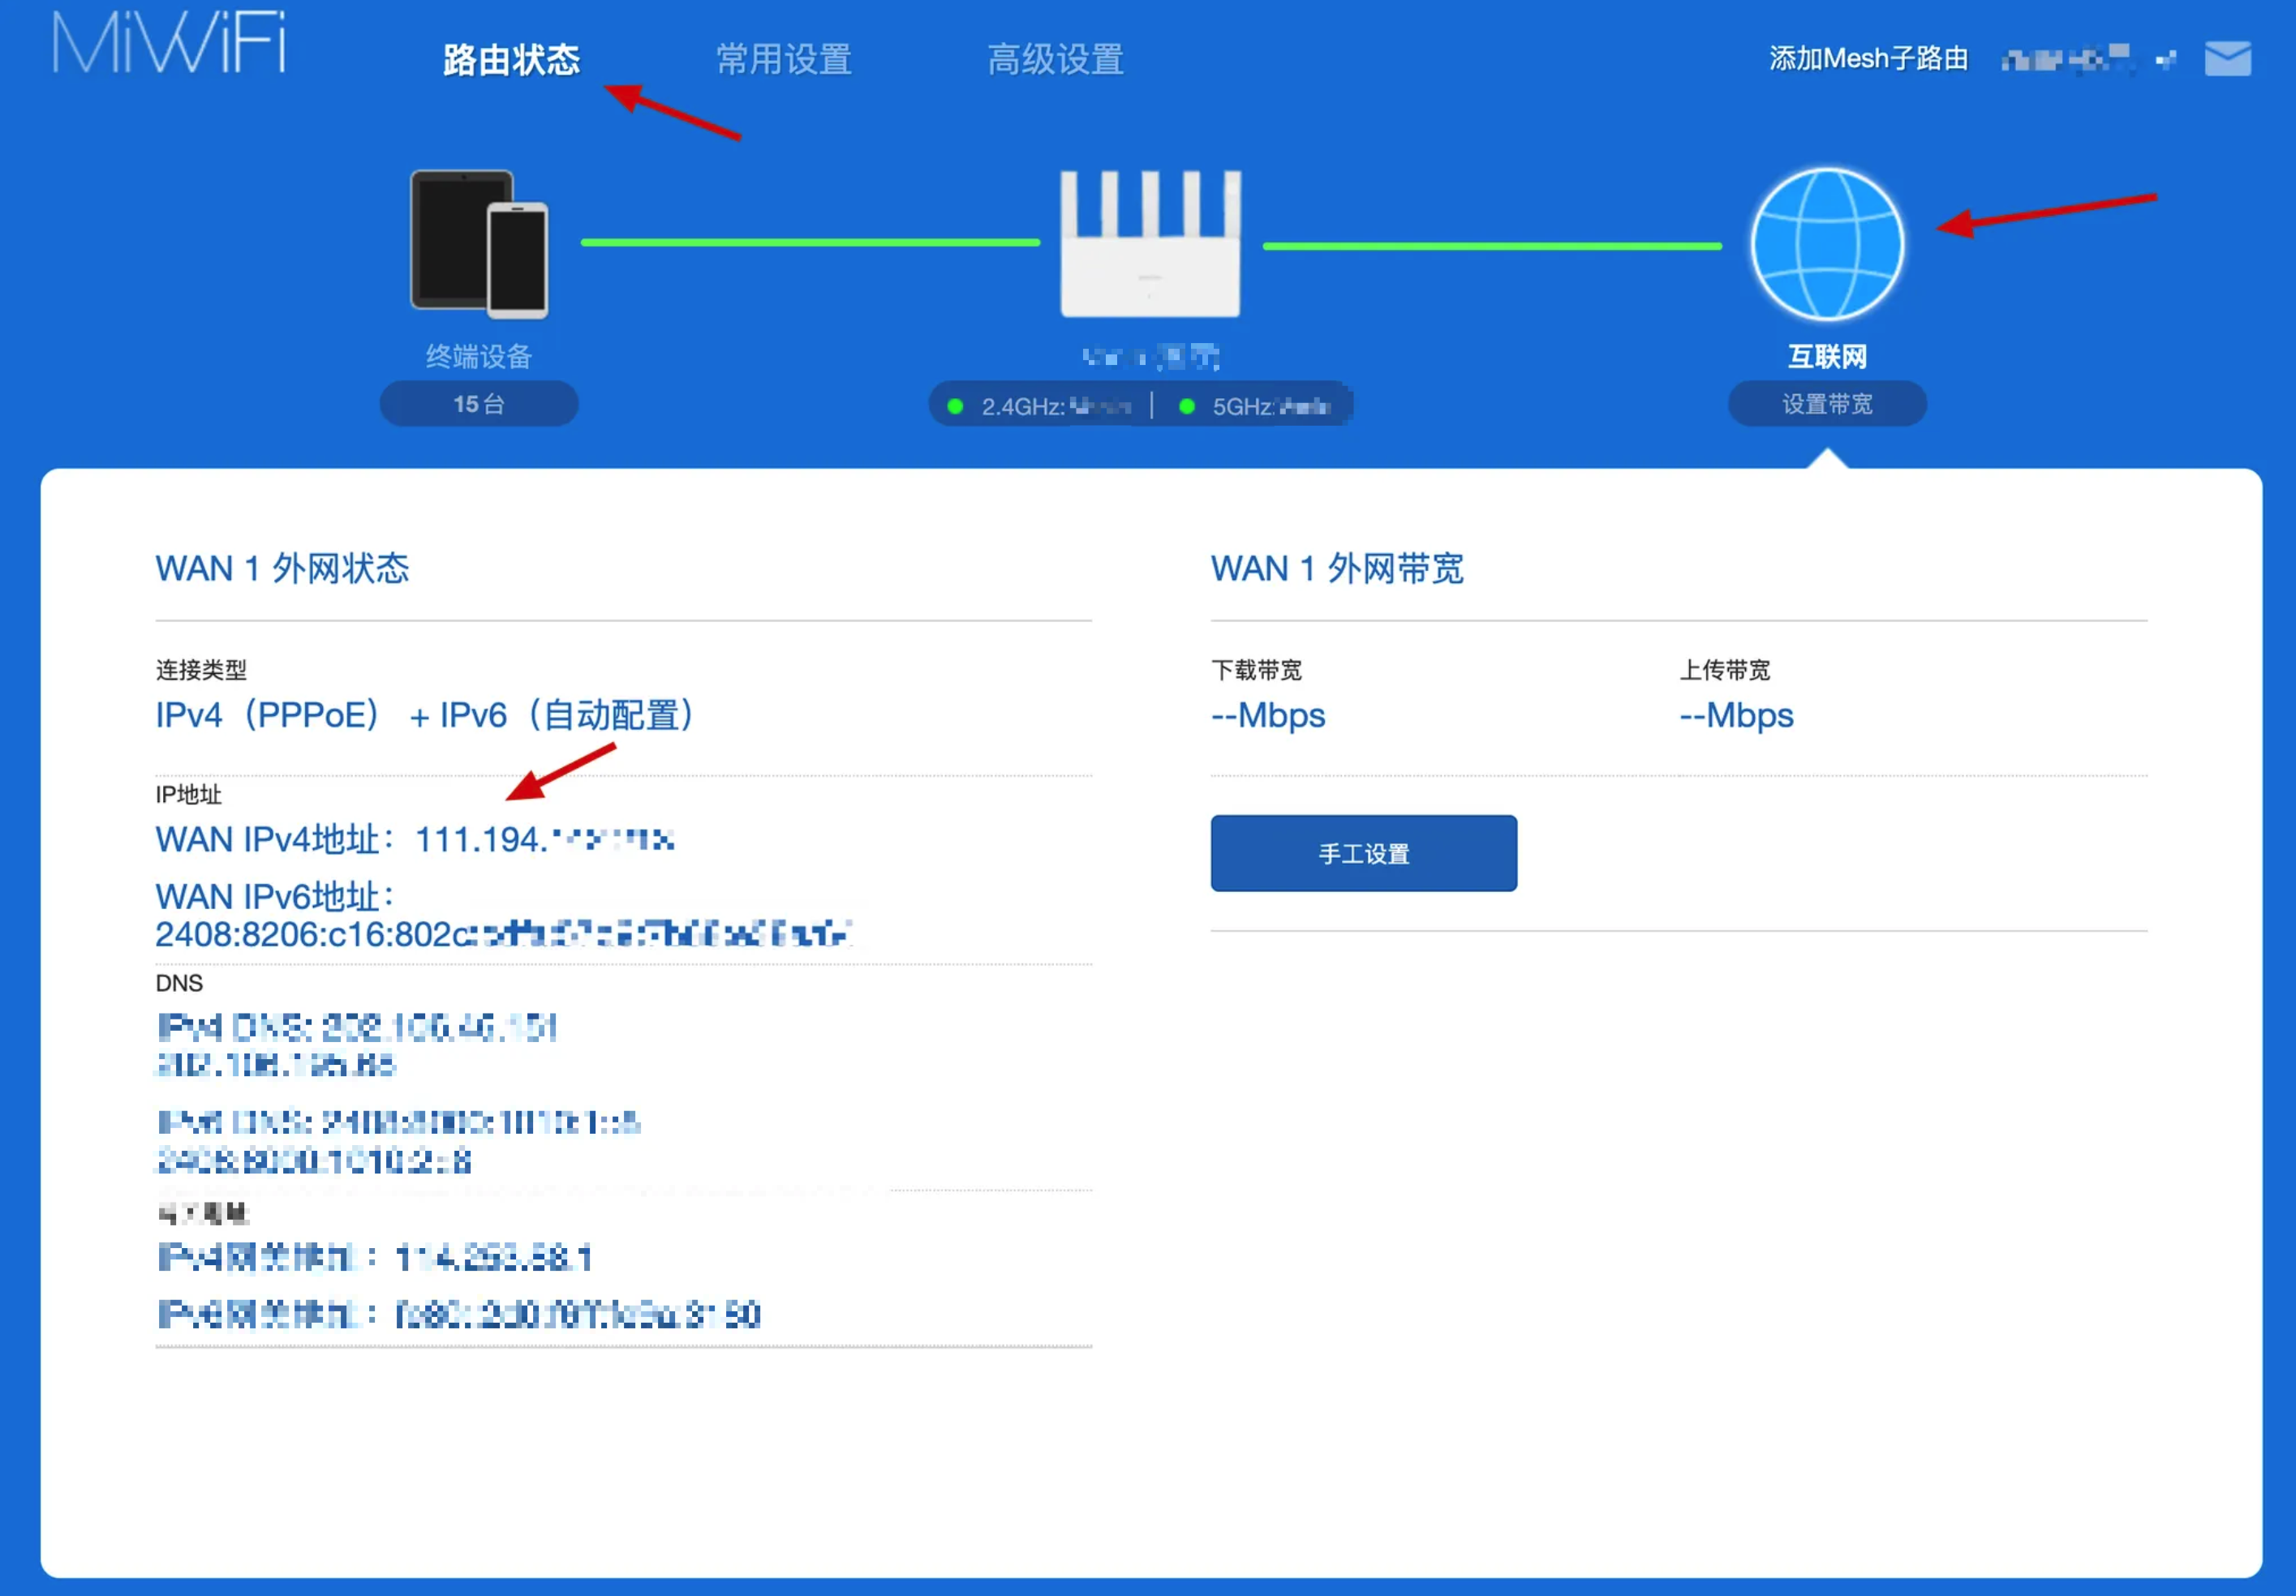This screenshot has width=2296, height=1596.
Task: Click the WAN 1 外网状态 heading
Action: (282, 568)
